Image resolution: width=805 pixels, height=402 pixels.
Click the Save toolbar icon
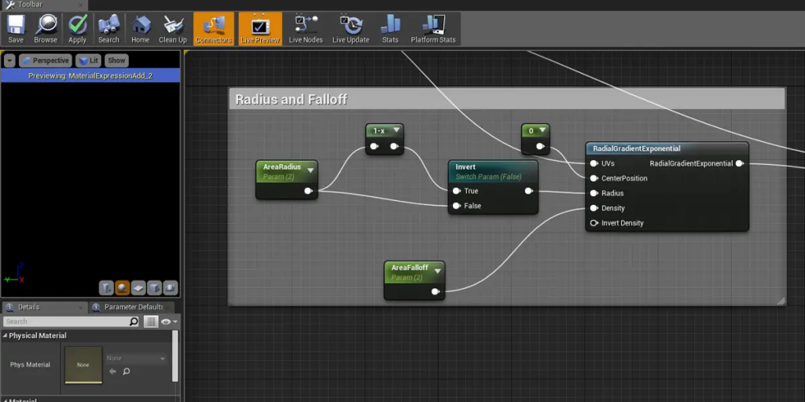click(16, 29)
